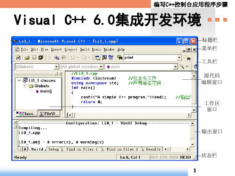235x176 pixels.
Task: Close the Li0_1.cpp document with the X
Action: (194, 50)
